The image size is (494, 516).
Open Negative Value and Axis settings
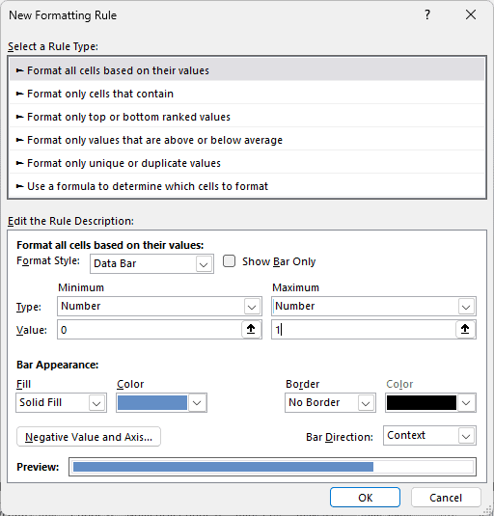pos(89,437)
